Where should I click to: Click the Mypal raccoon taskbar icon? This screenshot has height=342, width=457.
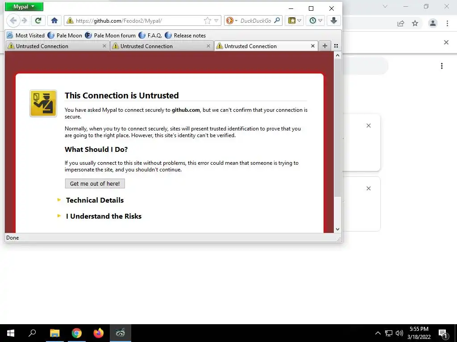click(x=120, y=333)
